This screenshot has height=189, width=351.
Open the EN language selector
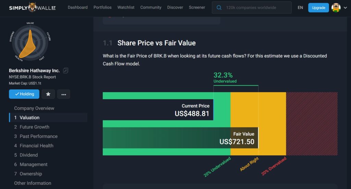[x=300, y=8]
